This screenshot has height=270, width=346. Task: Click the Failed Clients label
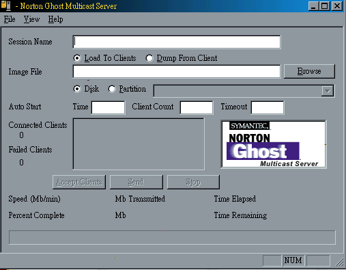[30, 150]
